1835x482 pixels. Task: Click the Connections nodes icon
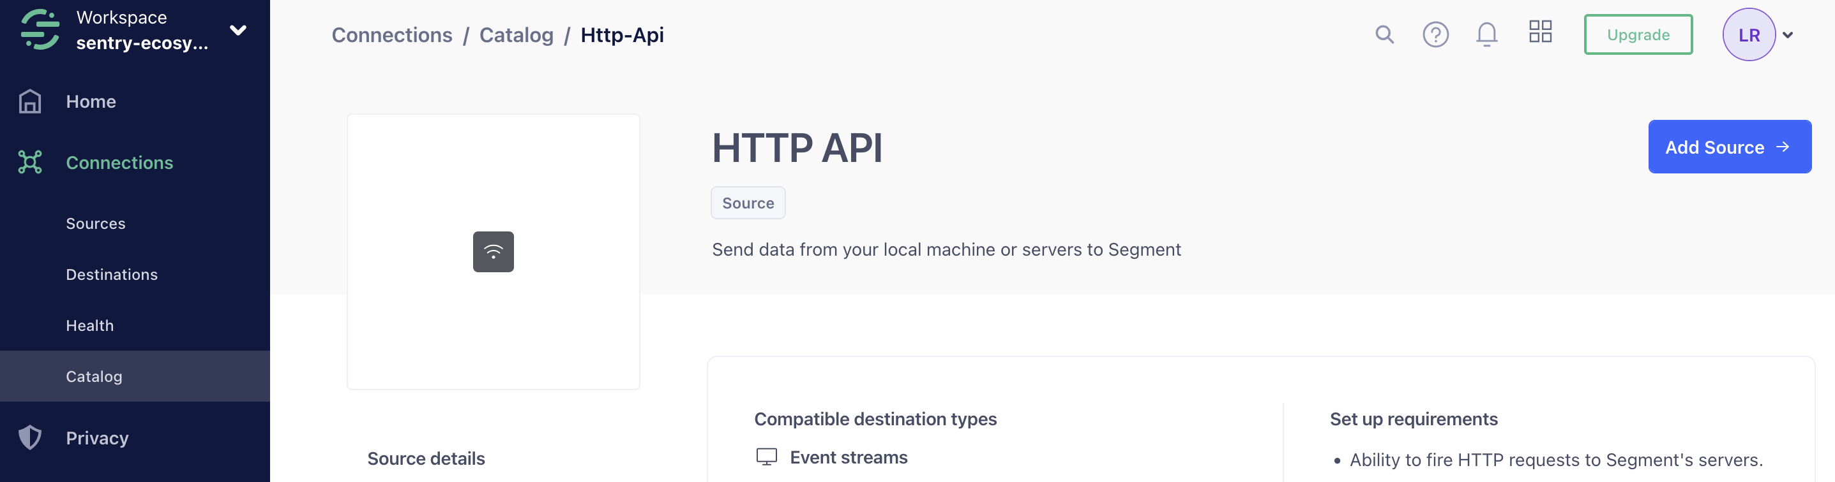(x=30, y=162)
